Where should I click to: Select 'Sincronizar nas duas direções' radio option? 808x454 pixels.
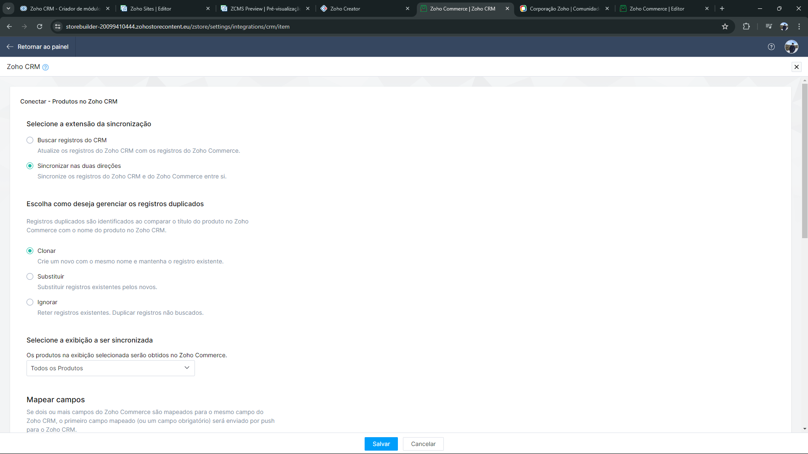[30, 166]
